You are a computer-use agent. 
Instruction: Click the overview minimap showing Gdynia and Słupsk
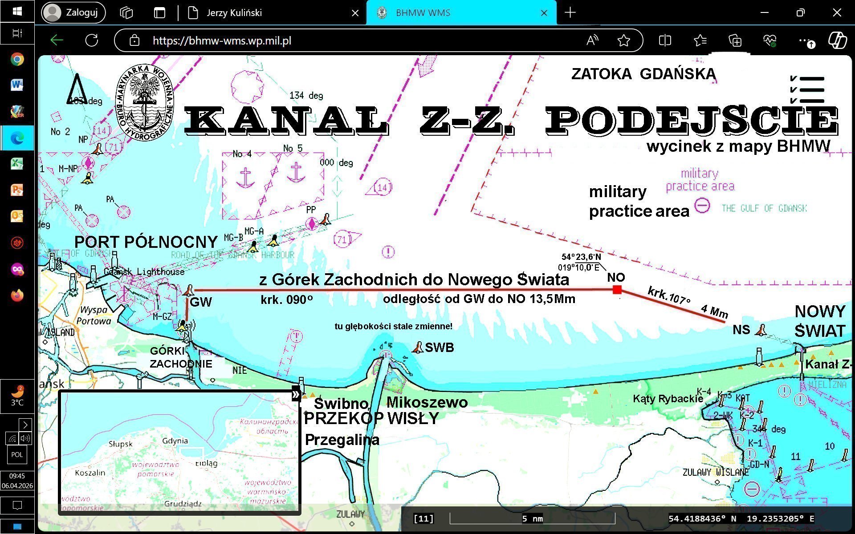click(x=178, y=452)
